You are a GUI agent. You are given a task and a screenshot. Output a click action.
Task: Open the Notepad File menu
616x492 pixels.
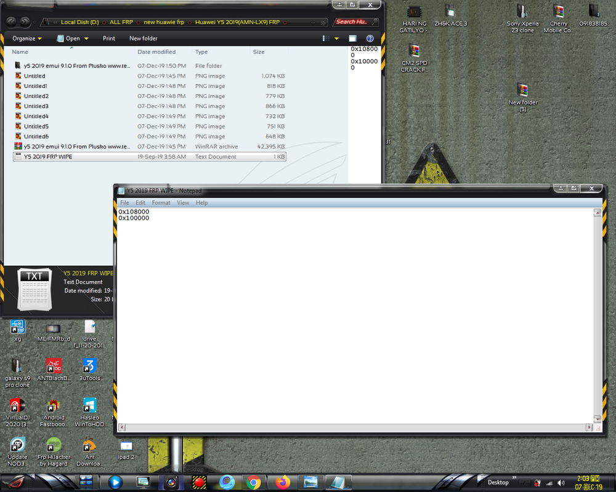coord(124,203)
